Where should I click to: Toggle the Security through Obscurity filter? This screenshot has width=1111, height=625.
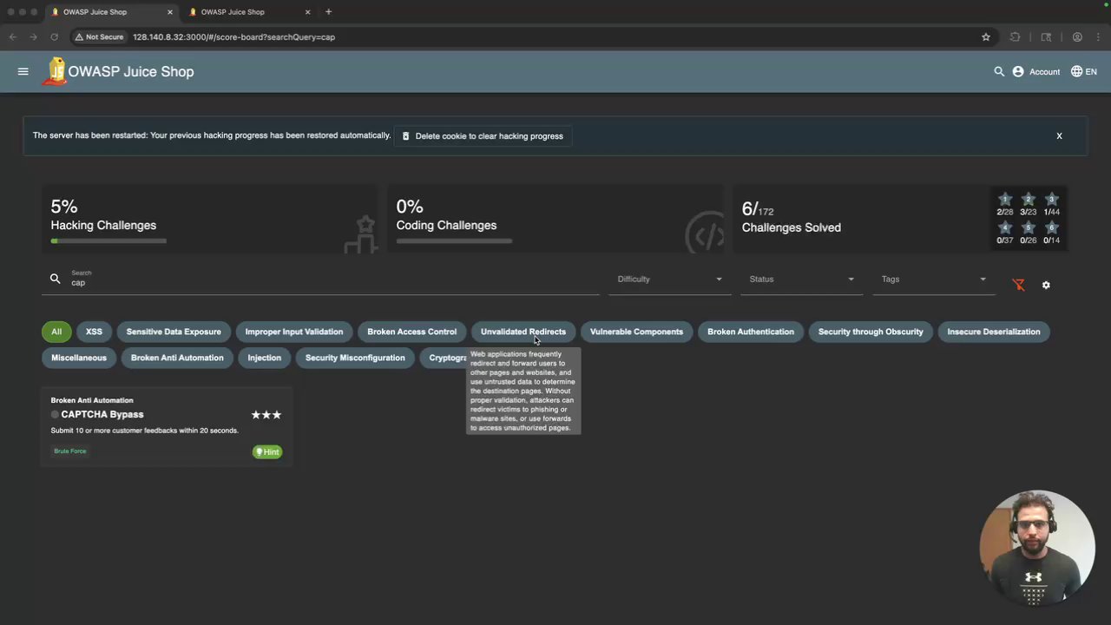coord(871,332)
